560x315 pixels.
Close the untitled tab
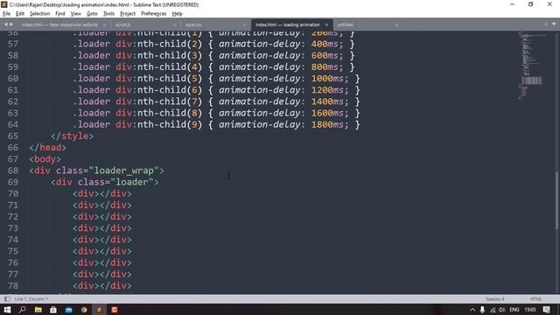(396, 24)
